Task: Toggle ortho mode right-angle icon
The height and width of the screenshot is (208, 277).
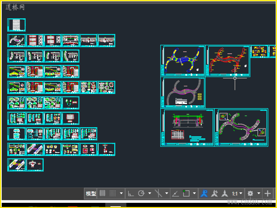Action: click(x=131, y=193)
